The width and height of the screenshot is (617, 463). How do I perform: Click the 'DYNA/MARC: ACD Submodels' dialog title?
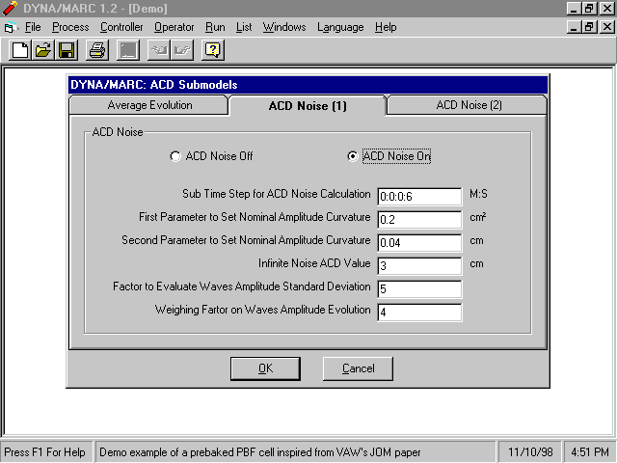pos(154,85)
